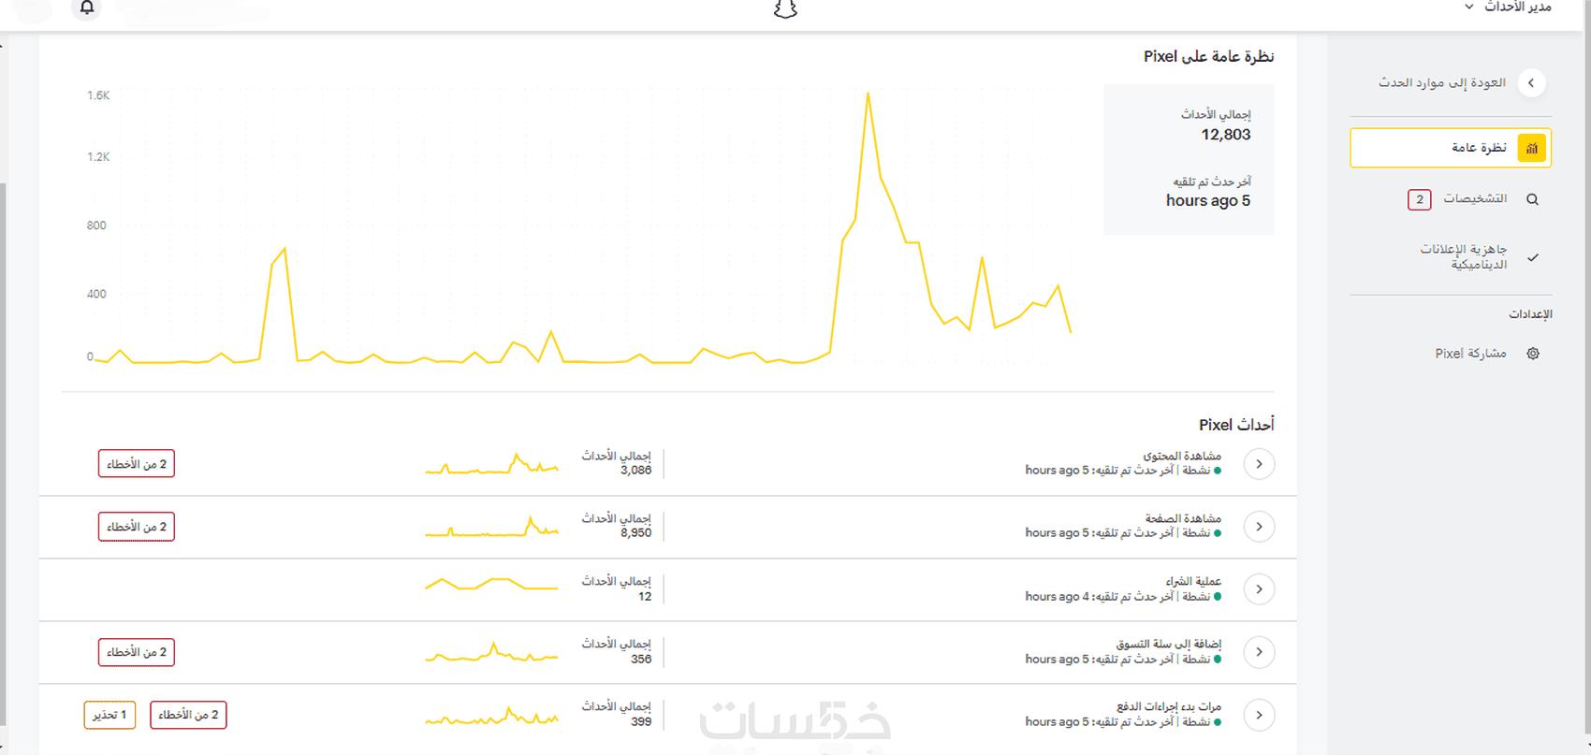Click the gear icon for مشاركة Pixel
1591x755 pixels.
pyautogui.click(x=1532, y=354)
